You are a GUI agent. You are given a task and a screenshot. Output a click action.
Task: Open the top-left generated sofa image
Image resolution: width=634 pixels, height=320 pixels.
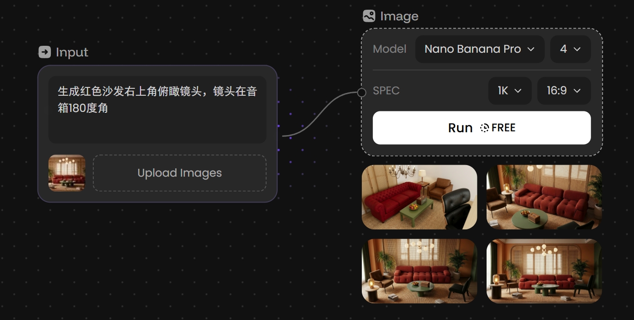pyautogui.click(x=419, y=197)
